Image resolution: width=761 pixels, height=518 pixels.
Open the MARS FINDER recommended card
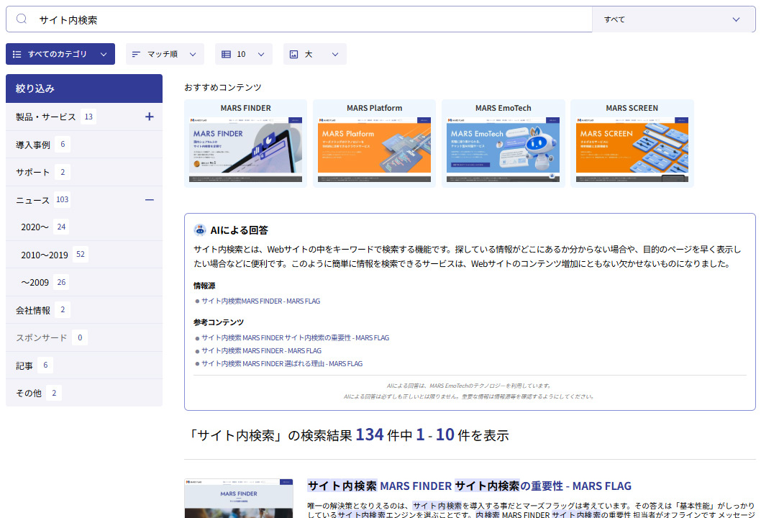245,144
